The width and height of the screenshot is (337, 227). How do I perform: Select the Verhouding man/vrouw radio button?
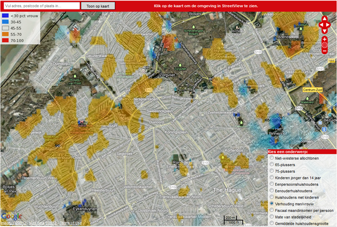(271, 202)
